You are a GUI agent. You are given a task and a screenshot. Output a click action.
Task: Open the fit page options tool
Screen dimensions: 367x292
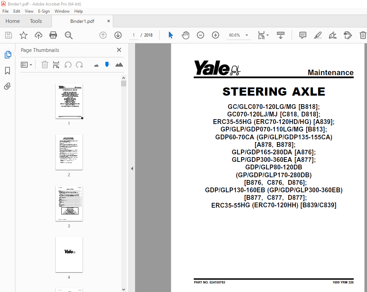(x=263, y=35)
